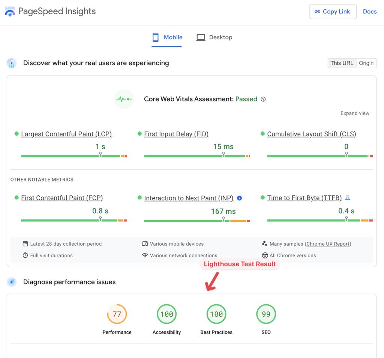
Task: Click the LCP distribution bar
Action: (x=74, y=156)
